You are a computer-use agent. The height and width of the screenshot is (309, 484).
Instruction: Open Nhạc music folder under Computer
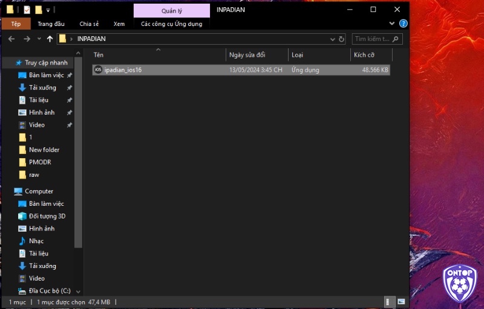click(36, 241)
